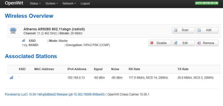This screenshot has width=223, height=106.
Task: Click the red Disable stop icon
Action: click(152, 43)
